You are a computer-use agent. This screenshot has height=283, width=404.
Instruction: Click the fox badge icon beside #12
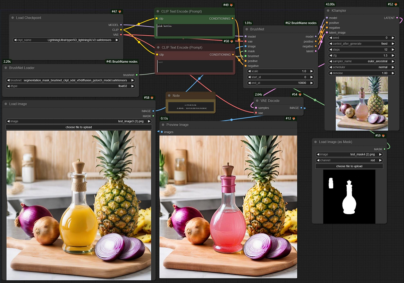294,118
